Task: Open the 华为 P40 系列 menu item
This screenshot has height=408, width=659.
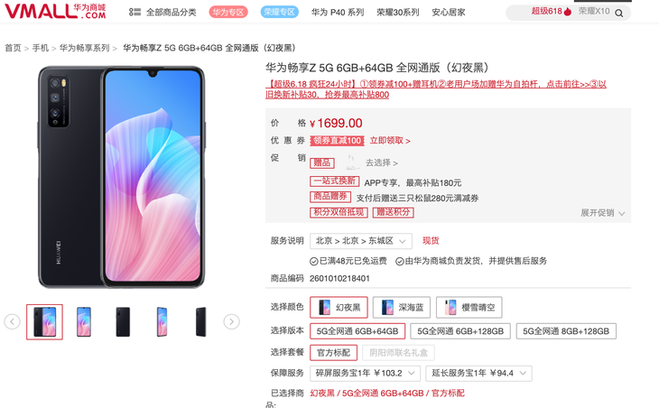Action: coord(338,13)
